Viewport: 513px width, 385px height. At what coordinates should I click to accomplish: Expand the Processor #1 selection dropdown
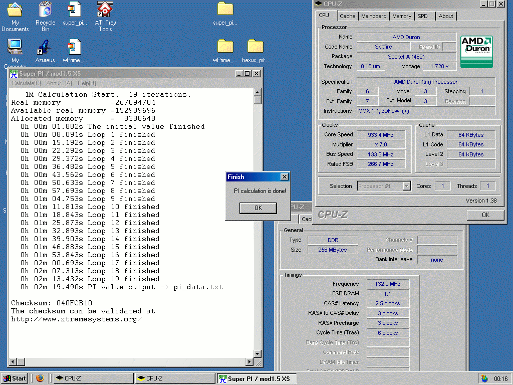406,186
